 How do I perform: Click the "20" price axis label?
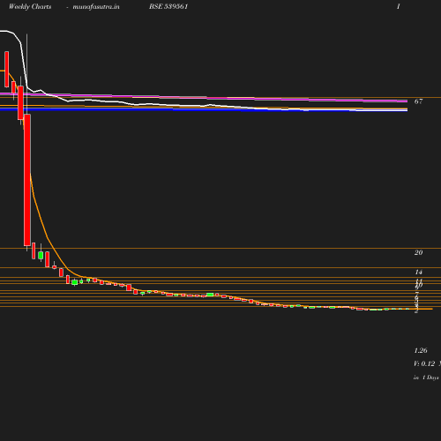pyautogui.click(x=418, y=252)
